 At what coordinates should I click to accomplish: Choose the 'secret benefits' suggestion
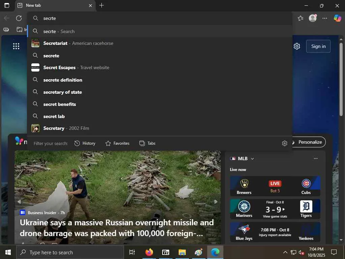coord(160,104)
